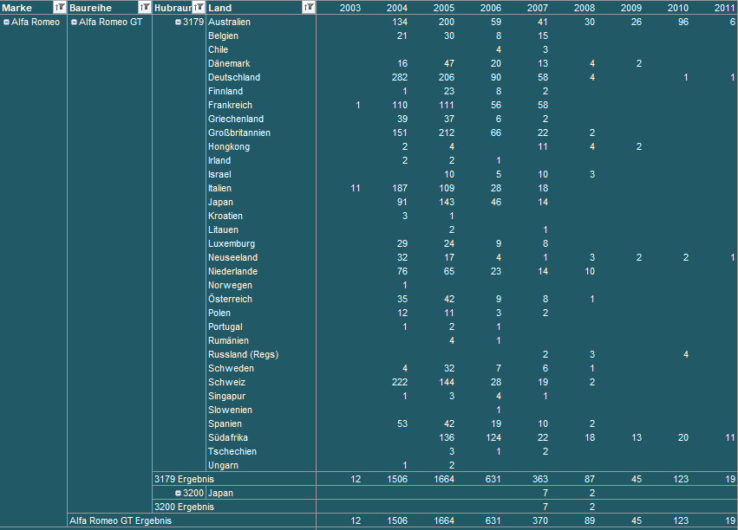This screenshot has width=738, height=530.
Task: Click the Luxemburg row label
Action: coord(231,244)
